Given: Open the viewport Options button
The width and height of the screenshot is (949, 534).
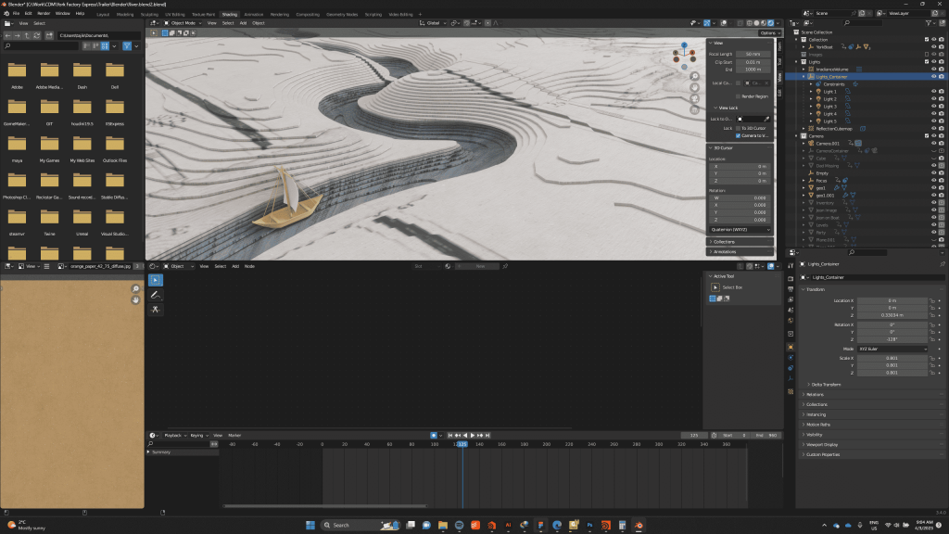Looking at the screenshot, I should pyautogui.click(x=769, y=32).
